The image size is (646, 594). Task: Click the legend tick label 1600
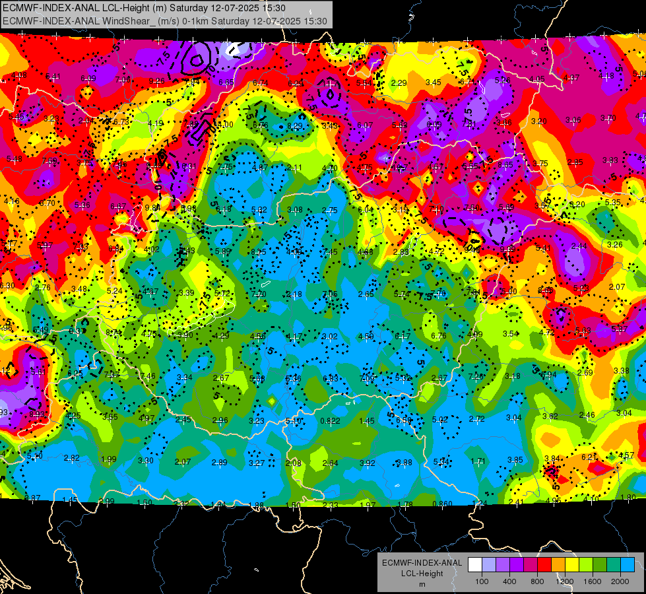592,581
